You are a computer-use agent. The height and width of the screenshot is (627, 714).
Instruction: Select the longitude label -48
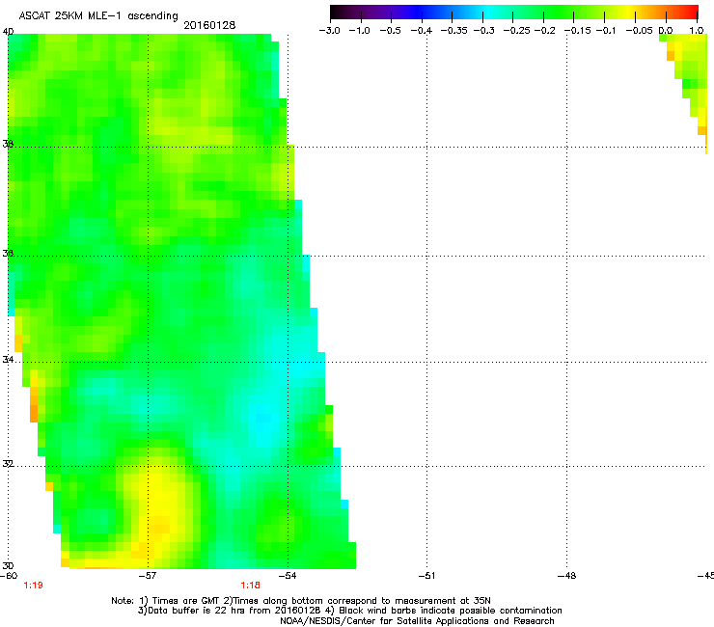tap(566, 576)
